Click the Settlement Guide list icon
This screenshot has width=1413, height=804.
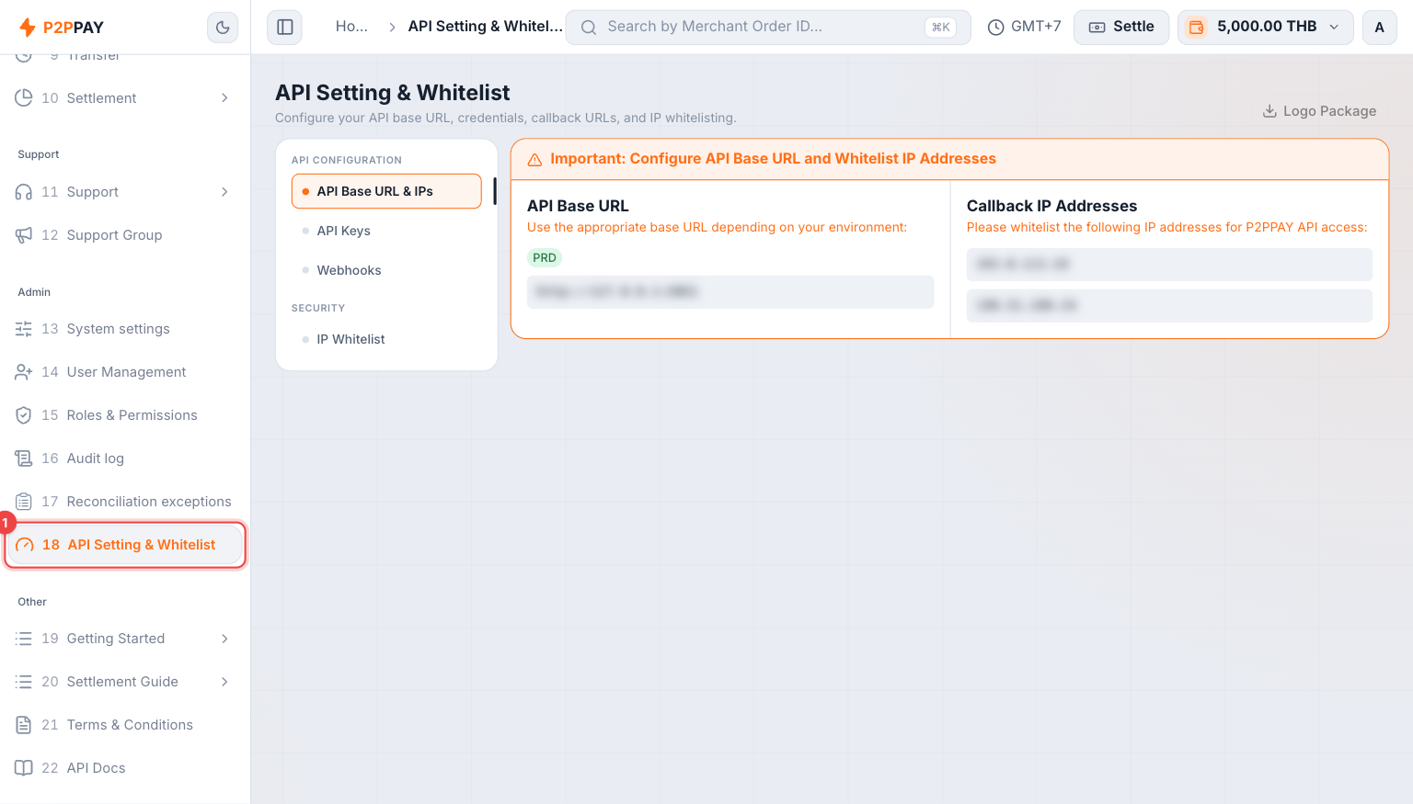[x=24, y=682]
